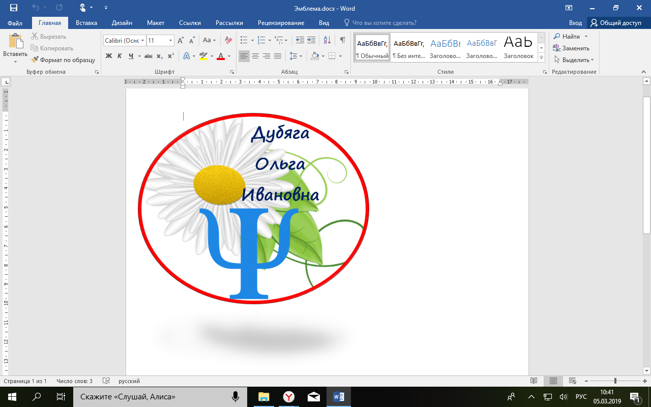
Task: Toggle Italic formatting (К)
Action: (x=120, y=56)
